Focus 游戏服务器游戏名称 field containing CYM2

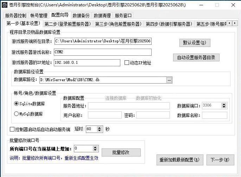coord(103,52)
